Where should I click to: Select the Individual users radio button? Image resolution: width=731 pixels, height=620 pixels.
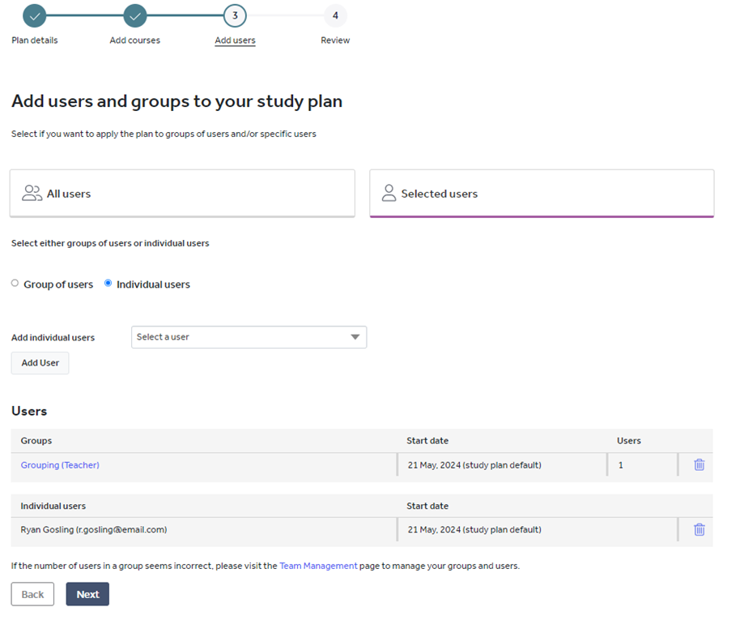[108, 282]
